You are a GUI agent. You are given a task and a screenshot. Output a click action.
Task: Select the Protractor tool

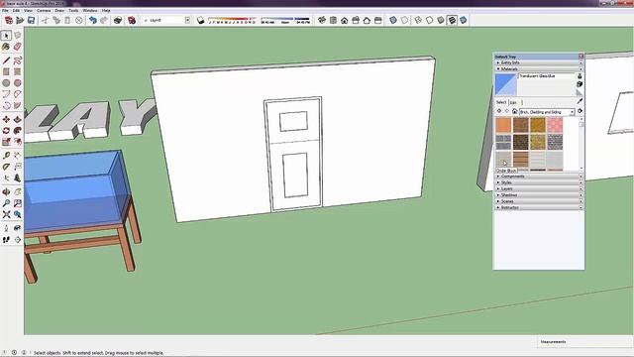[6, 167]
